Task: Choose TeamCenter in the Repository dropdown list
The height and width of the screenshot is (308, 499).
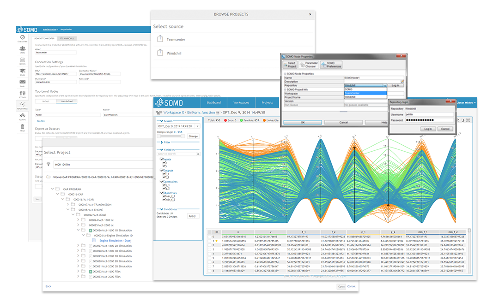Action: pos(365,93)
